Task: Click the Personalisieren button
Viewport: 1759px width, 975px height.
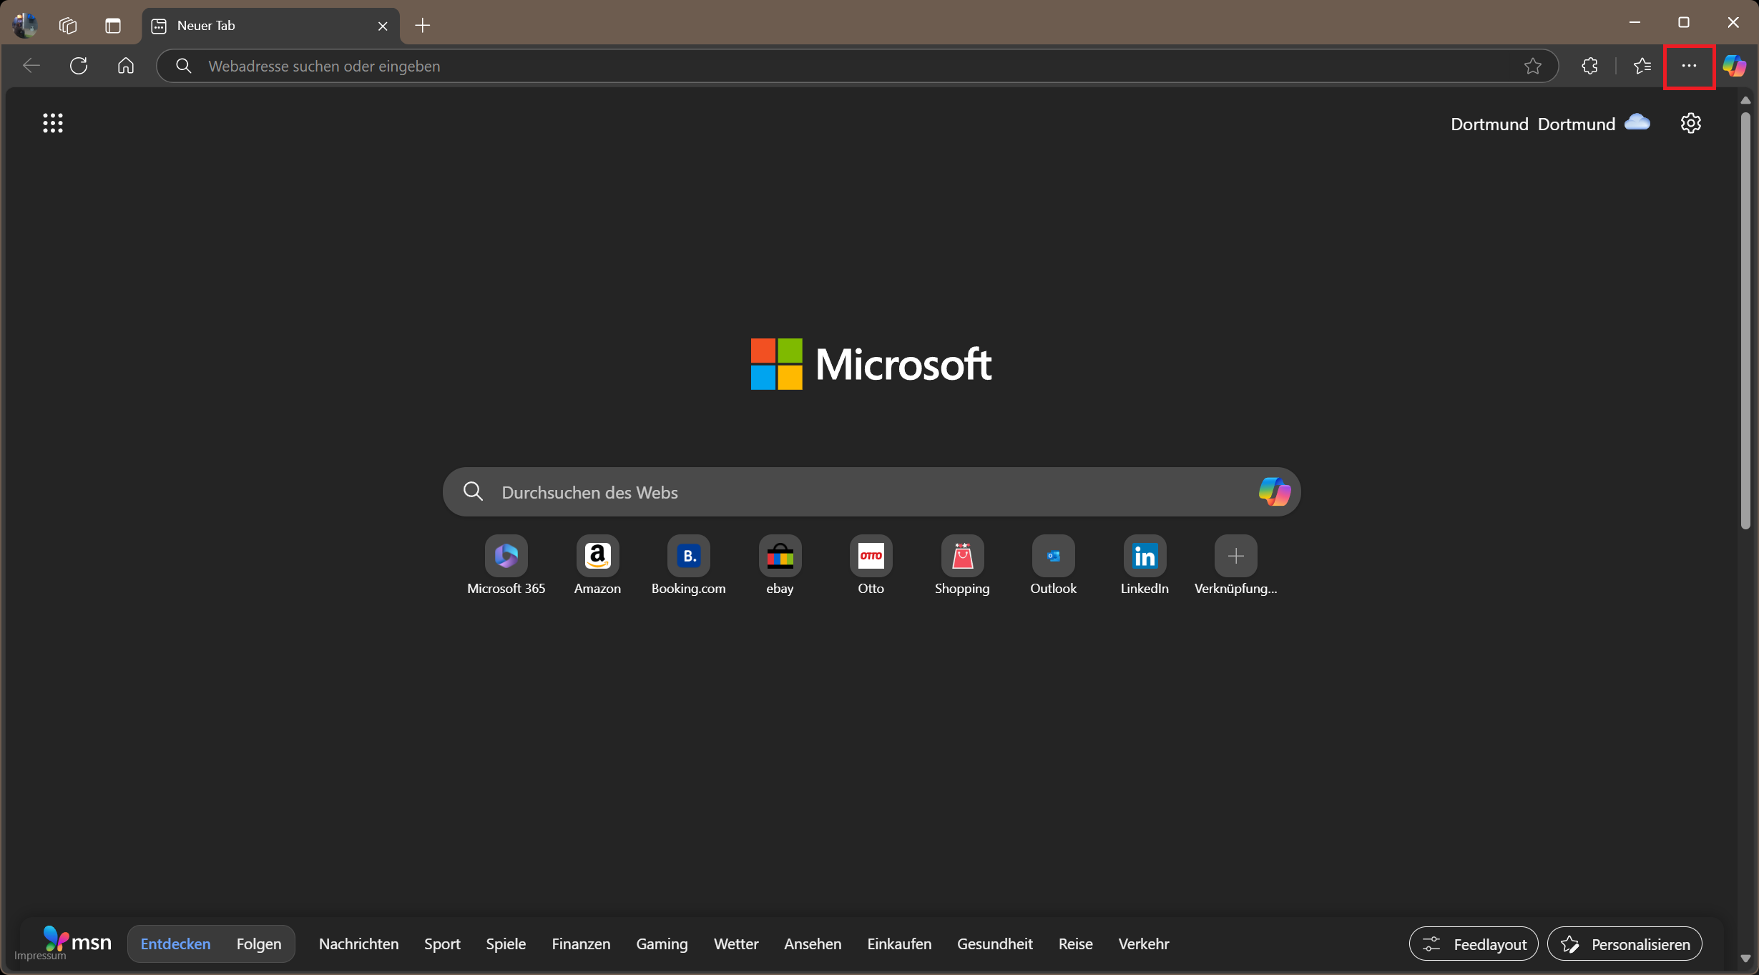Action: point(1625,944)
